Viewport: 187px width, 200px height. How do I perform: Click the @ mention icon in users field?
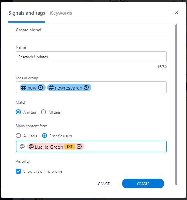point(22,147)
